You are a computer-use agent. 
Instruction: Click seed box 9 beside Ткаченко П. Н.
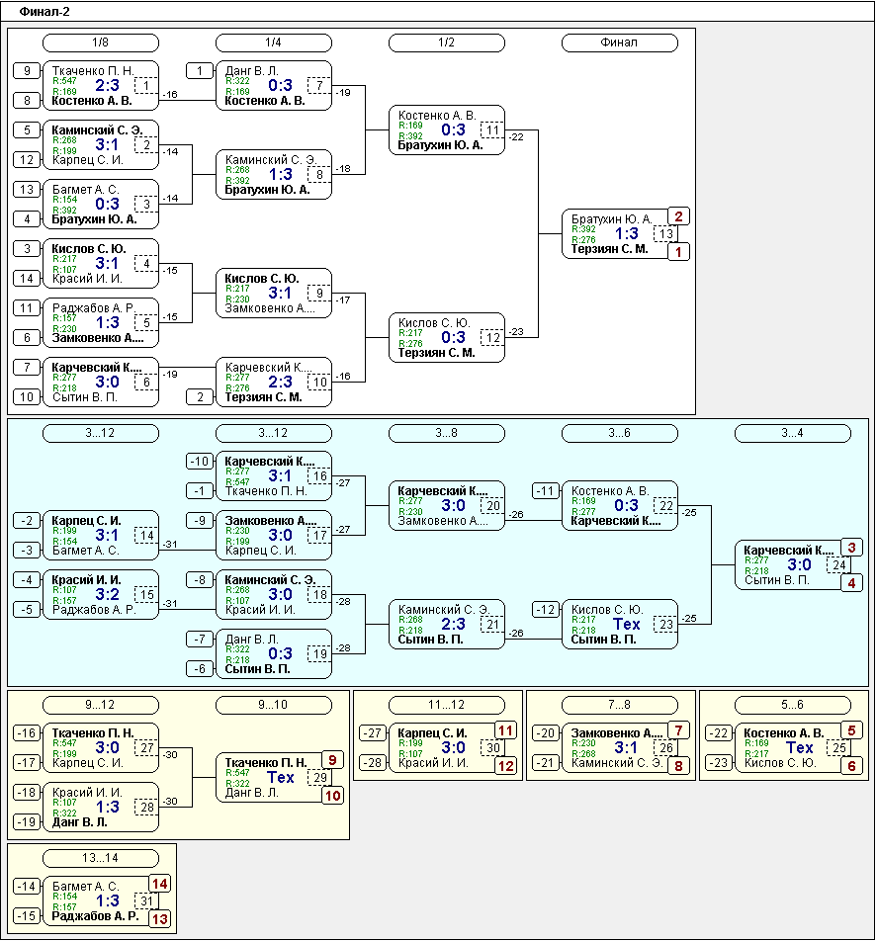coord(28,70)
